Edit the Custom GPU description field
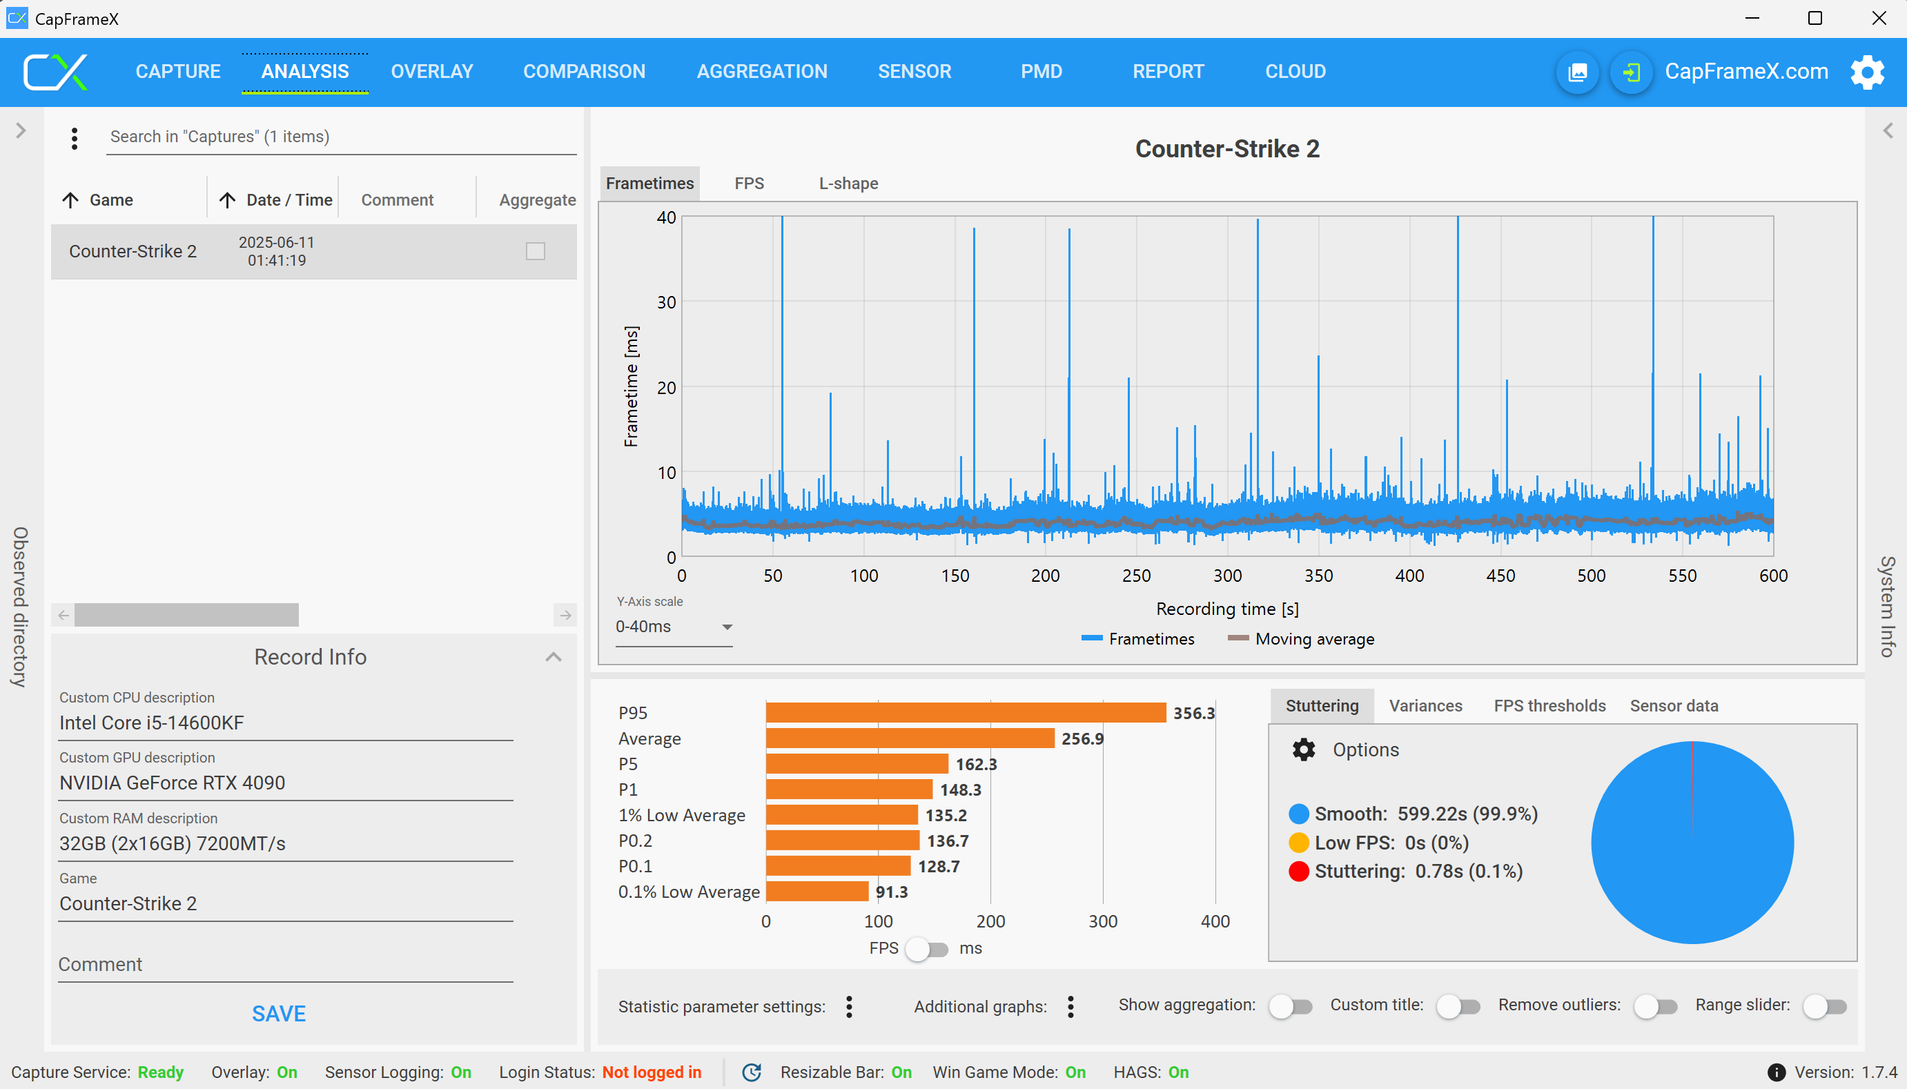This screenshot has width=1907, height=1089. point(286,783)
